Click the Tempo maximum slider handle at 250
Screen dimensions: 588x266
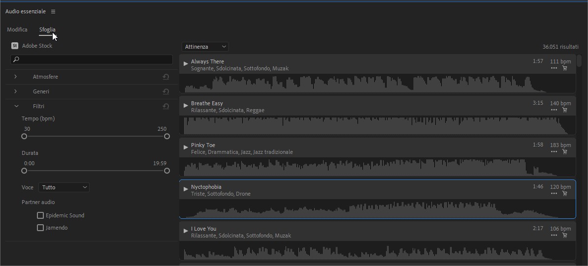click(x=167, y=136)
